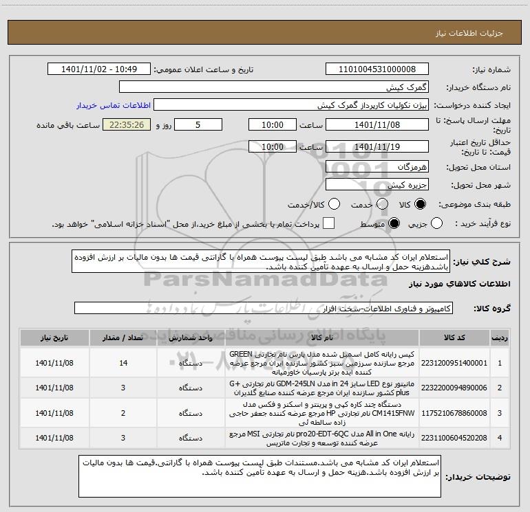Click row number 4 in the table
The width and height of the screenshot is (530, 512).
(500, 438)
